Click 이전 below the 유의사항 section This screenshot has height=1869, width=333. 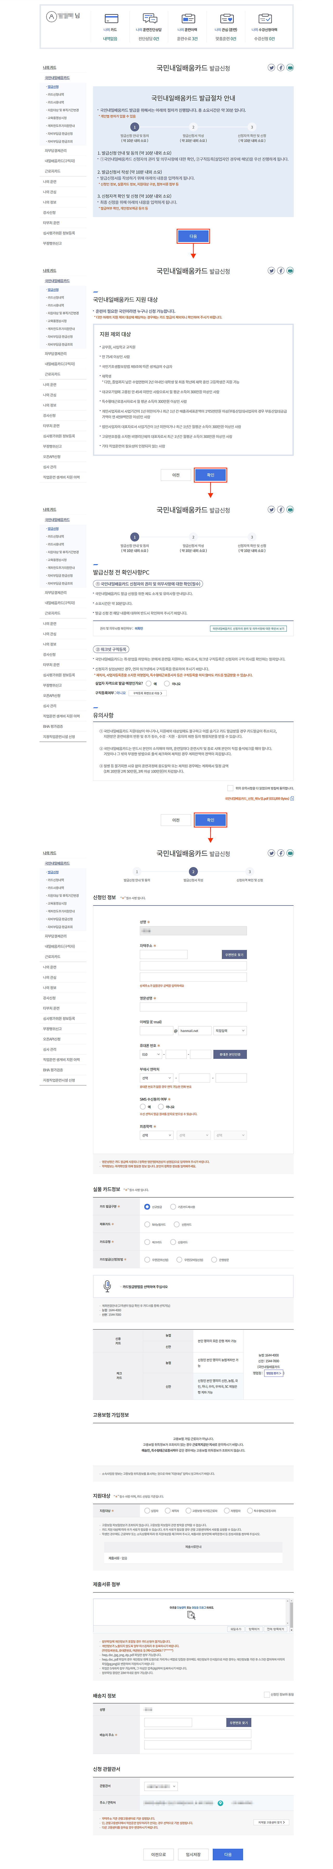(176, 820)
